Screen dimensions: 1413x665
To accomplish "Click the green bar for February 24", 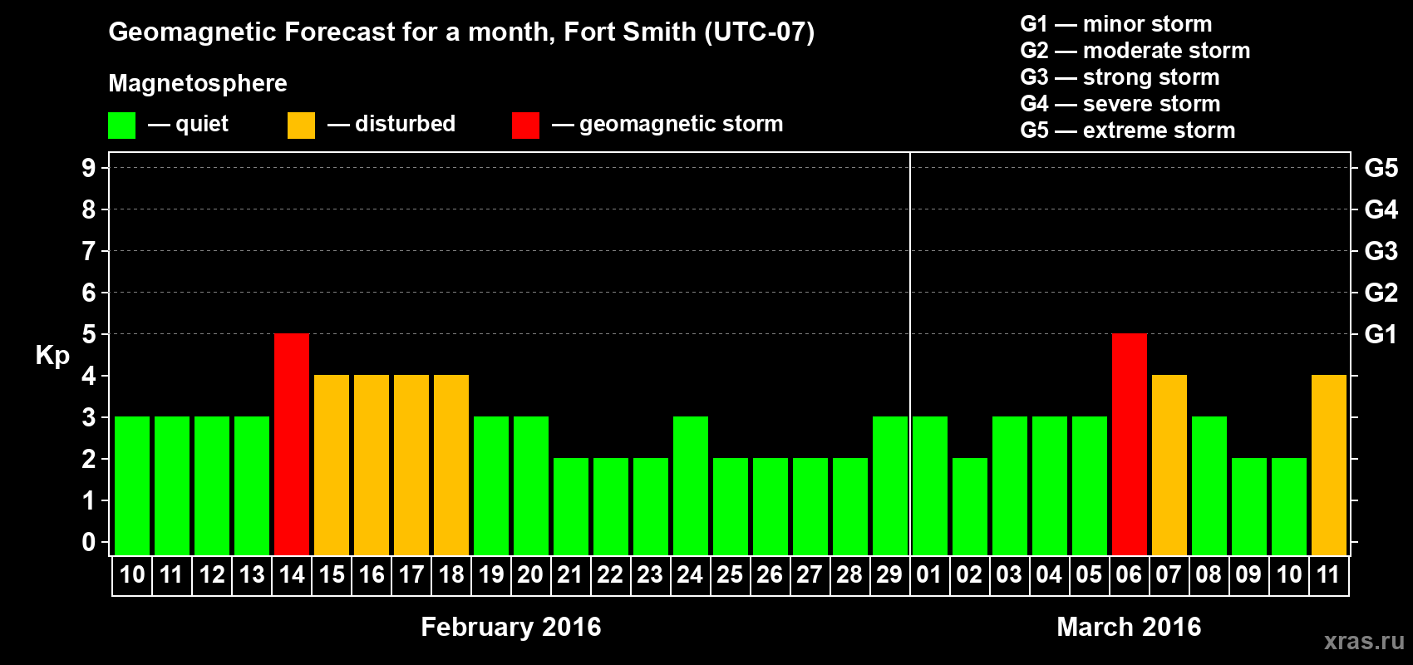I will [x=691, y=486].
